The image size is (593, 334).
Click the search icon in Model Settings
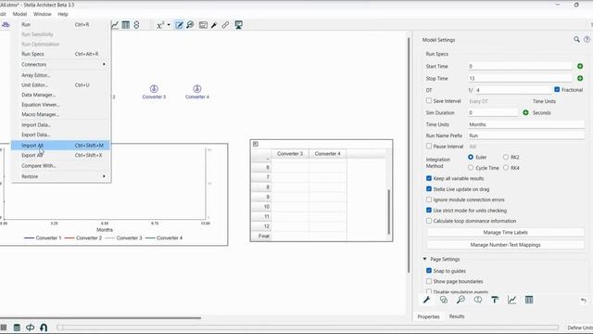click(x=576, y=39)
